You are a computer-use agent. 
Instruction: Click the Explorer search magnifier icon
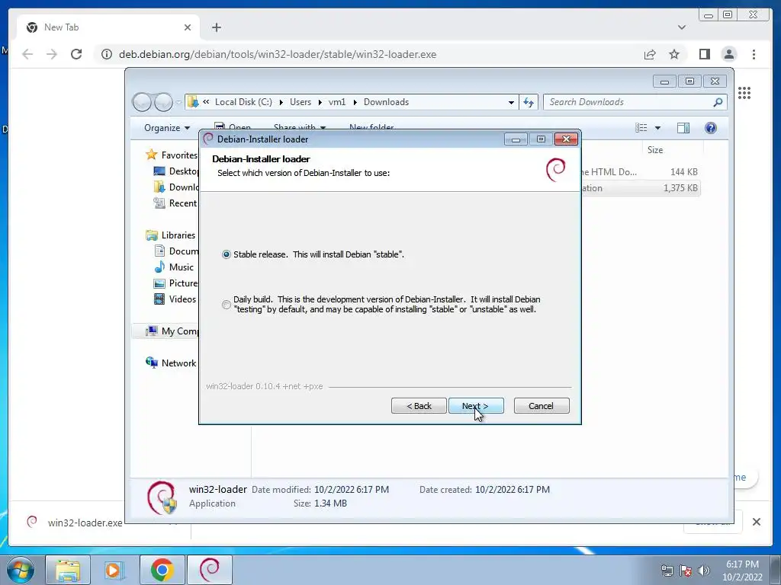[718, 102]
